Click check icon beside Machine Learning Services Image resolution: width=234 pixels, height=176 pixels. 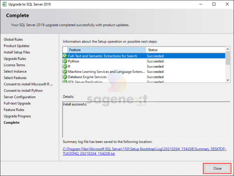click(65, 71)
